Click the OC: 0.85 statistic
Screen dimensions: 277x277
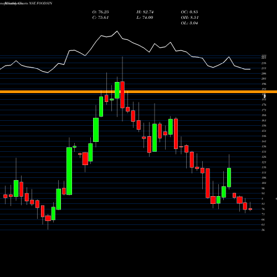(x=189, y=12)
